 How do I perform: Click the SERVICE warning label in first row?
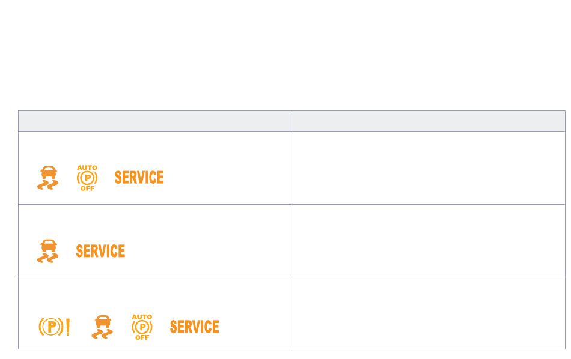coord(139,178)
